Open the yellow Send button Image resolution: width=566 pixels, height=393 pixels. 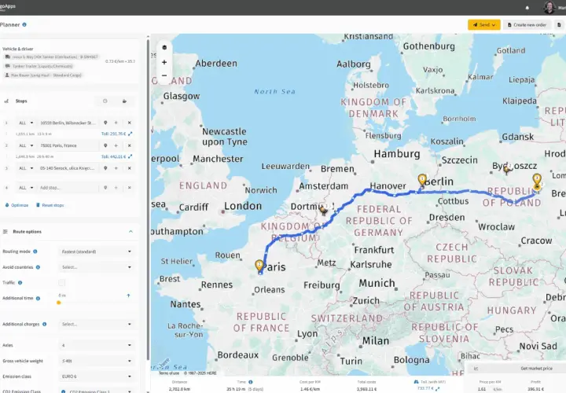click(x=484, y=25)
